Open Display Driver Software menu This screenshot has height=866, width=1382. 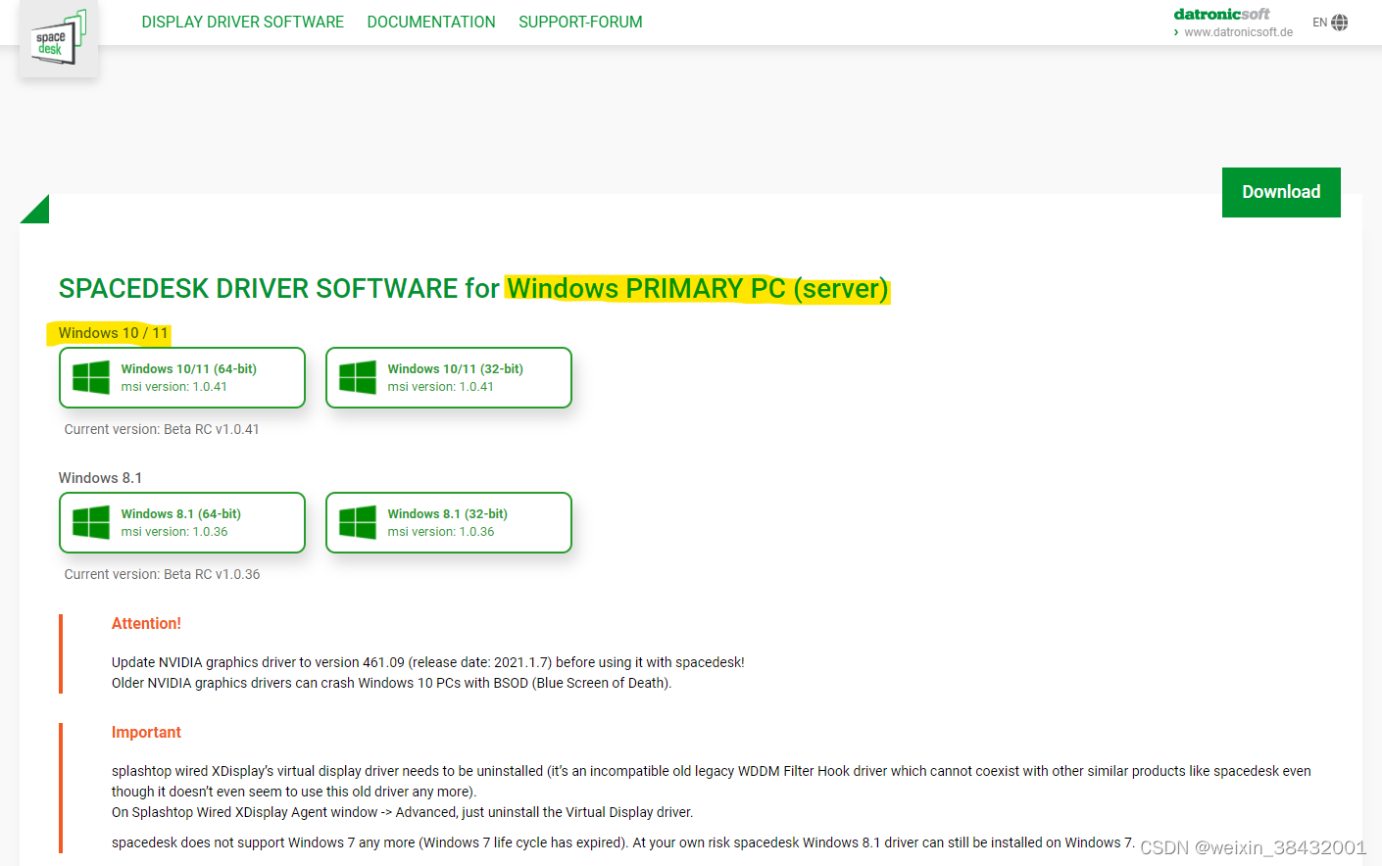tap(242, 22)
